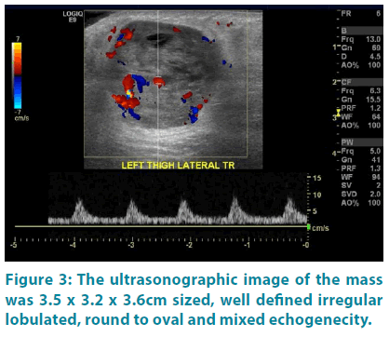Image resolution: width=389 pixels, height=337 pixels.
Task: Click the -7 cm/s label below color bar
Action: click(x=21, y=115)
